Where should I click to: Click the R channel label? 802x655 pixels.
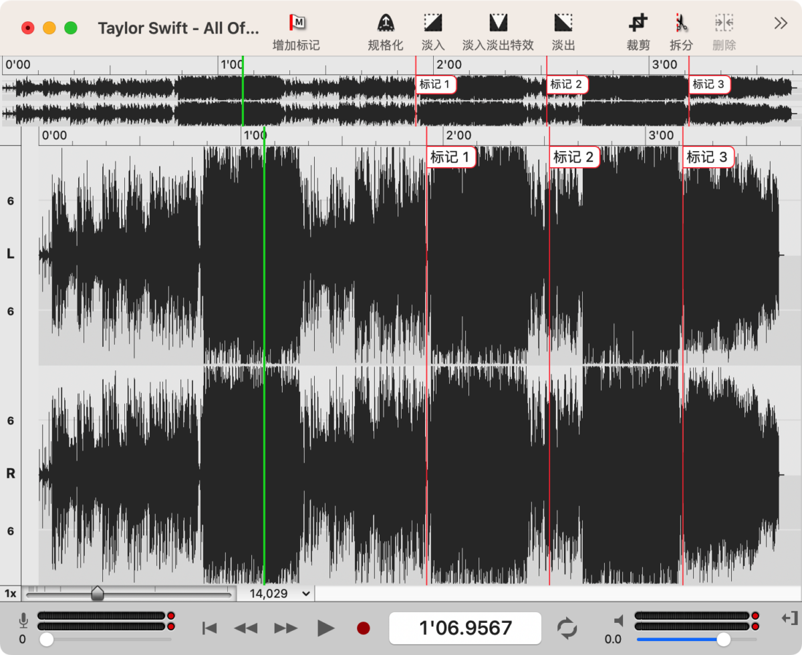coord(10,474)
